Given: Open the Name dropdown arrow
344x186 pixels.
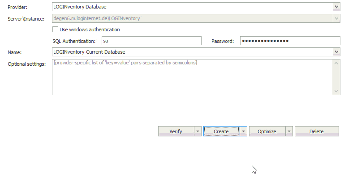Looking at the screenshot, I should tap(336, 52).
